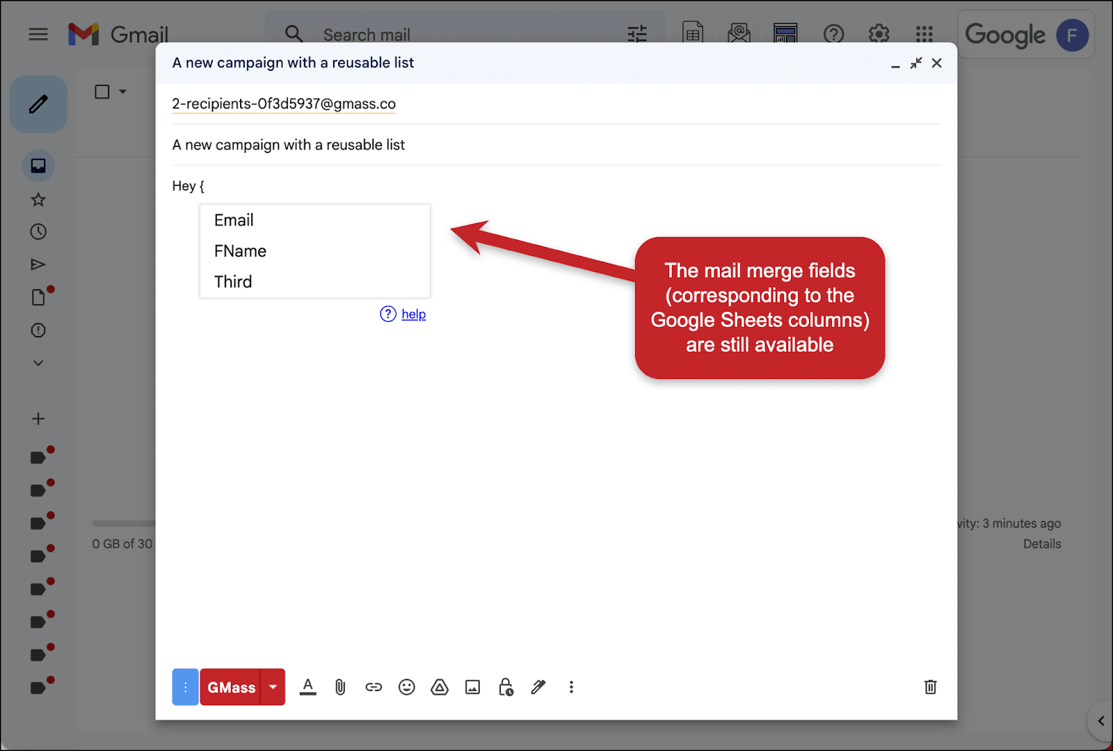Open account activity Details link
The height and width of the screenshot is (751, 1113).
(x=1041, y=544)
